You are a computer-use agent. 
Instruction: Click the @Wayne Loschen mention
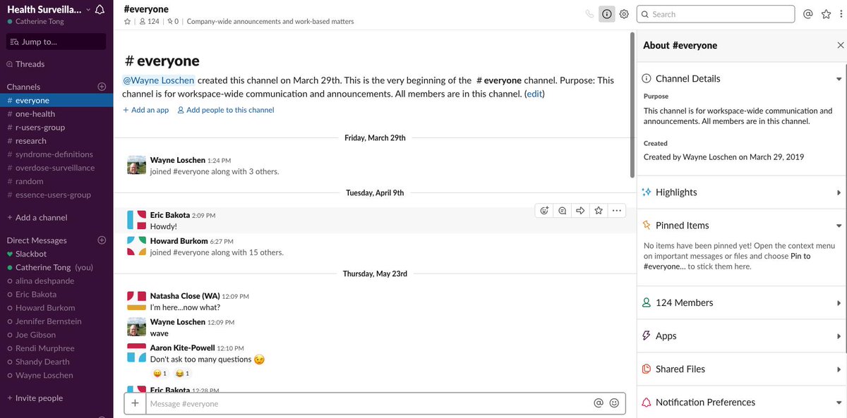pos(159,80)
